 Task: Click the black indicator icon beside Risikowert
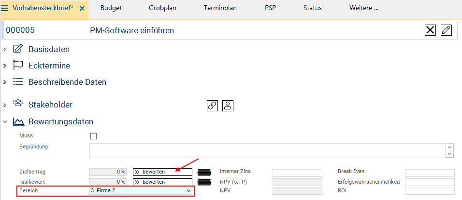[x=205, y=182]
